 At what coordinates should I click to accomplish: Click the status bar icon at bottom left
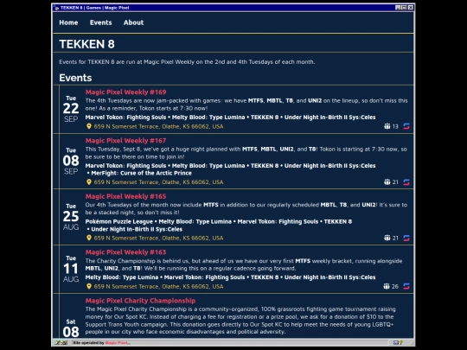click(61, 342)
